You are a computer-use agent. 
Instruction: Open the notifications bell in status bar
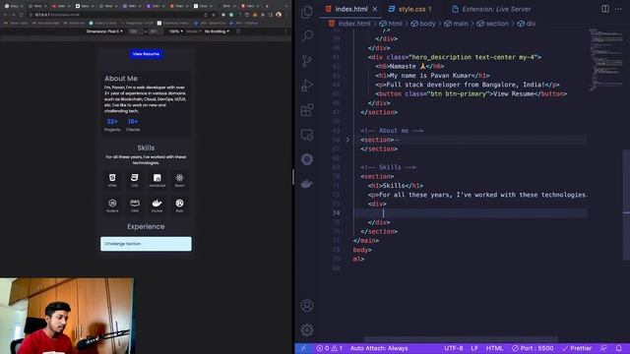619,348
